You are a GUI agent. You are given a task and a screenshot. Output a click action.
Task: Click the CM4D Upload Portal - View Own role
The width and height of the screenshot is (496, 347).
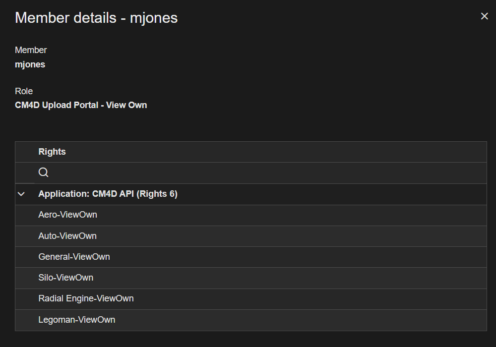pos(81,105)
